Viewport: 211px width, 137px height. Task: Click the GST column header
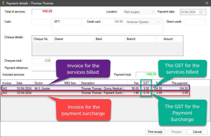coord(146,83)
